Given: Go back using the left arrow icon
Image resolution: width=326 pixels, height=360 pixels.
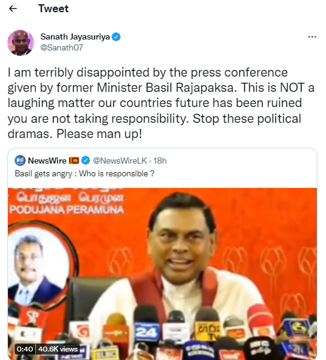Looking at the screenshot, I should coord(13,9).
